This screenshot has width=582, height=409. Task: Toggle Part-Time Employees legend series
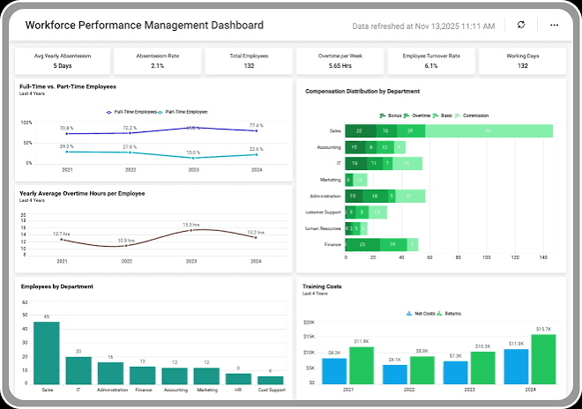[160, 112]
